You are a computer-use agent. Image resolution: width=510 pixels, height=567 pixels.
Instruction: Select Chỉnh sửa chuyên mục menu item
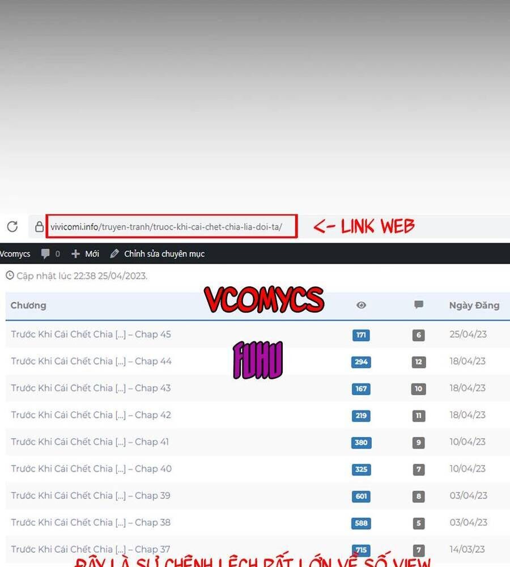[164, 254]
